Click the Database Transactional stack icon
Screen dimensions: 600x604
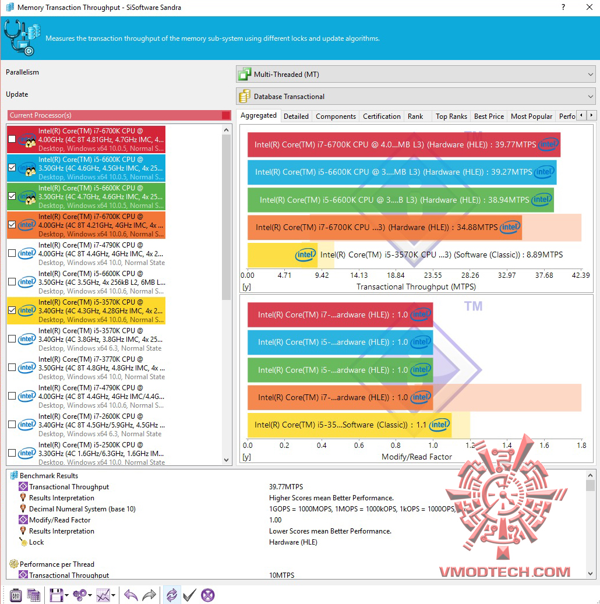[x=245, y=96]
